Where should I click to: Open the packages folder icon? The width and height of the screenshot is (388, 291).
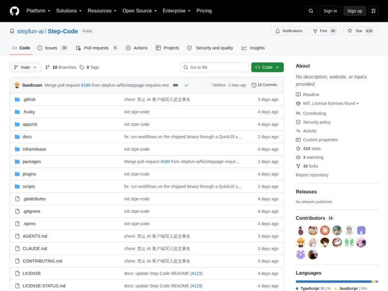pos(17,162)
